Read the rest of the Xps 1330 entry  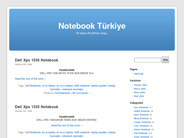pyautogui.click(x=67, y=126)
